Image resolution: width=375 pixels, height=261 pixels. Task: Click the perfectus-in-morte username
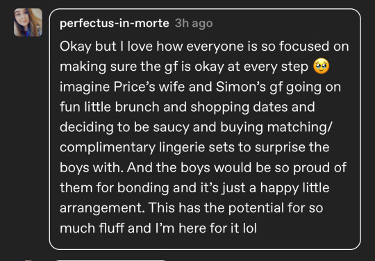coord(115,24)
